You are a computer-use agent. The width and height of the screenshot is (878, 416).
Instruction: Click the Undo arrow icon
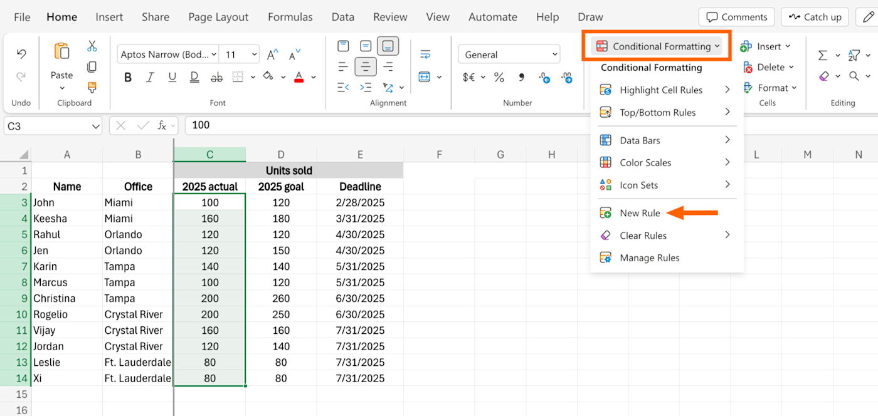[21, 55]
